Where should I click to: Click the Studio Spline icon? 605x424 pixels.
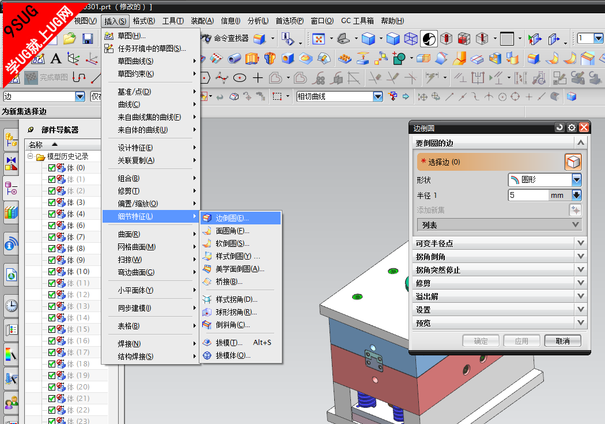click(221, 78)
